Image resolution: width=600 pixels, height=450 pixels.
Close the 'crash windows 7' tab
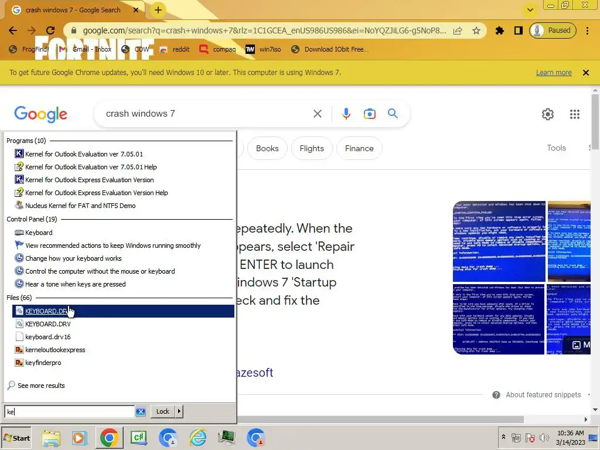pos(135,10)
